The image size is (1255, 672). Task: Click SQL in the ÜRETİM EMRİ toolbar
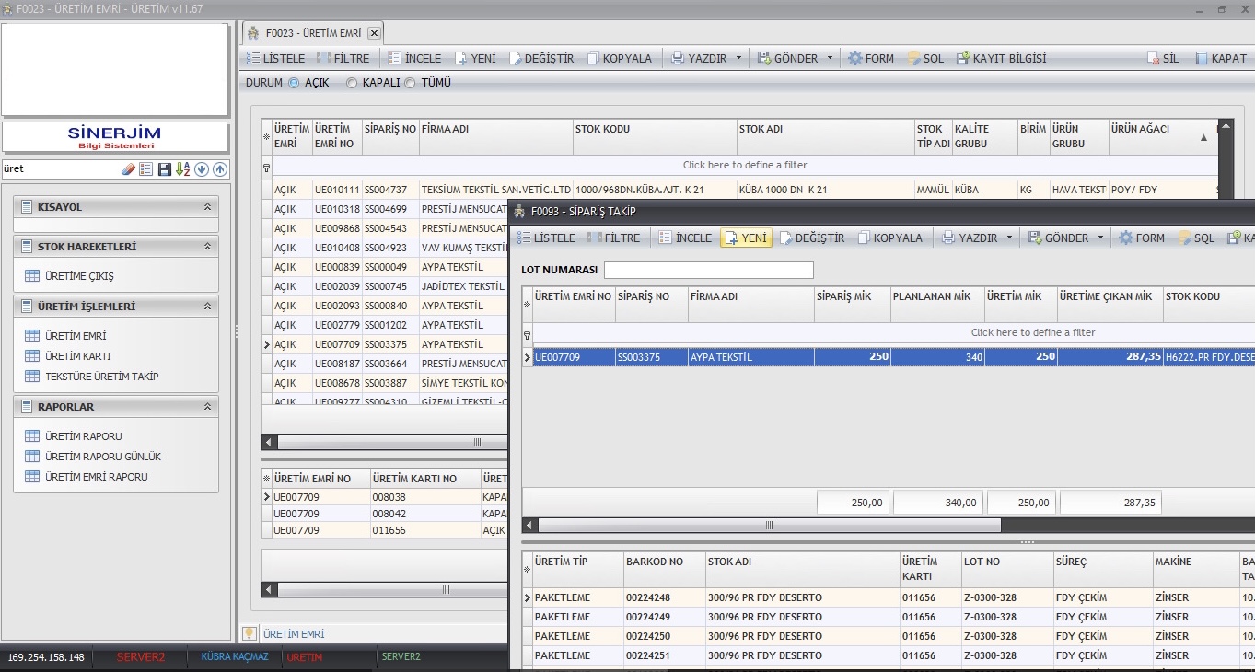(x=925, y=58)
